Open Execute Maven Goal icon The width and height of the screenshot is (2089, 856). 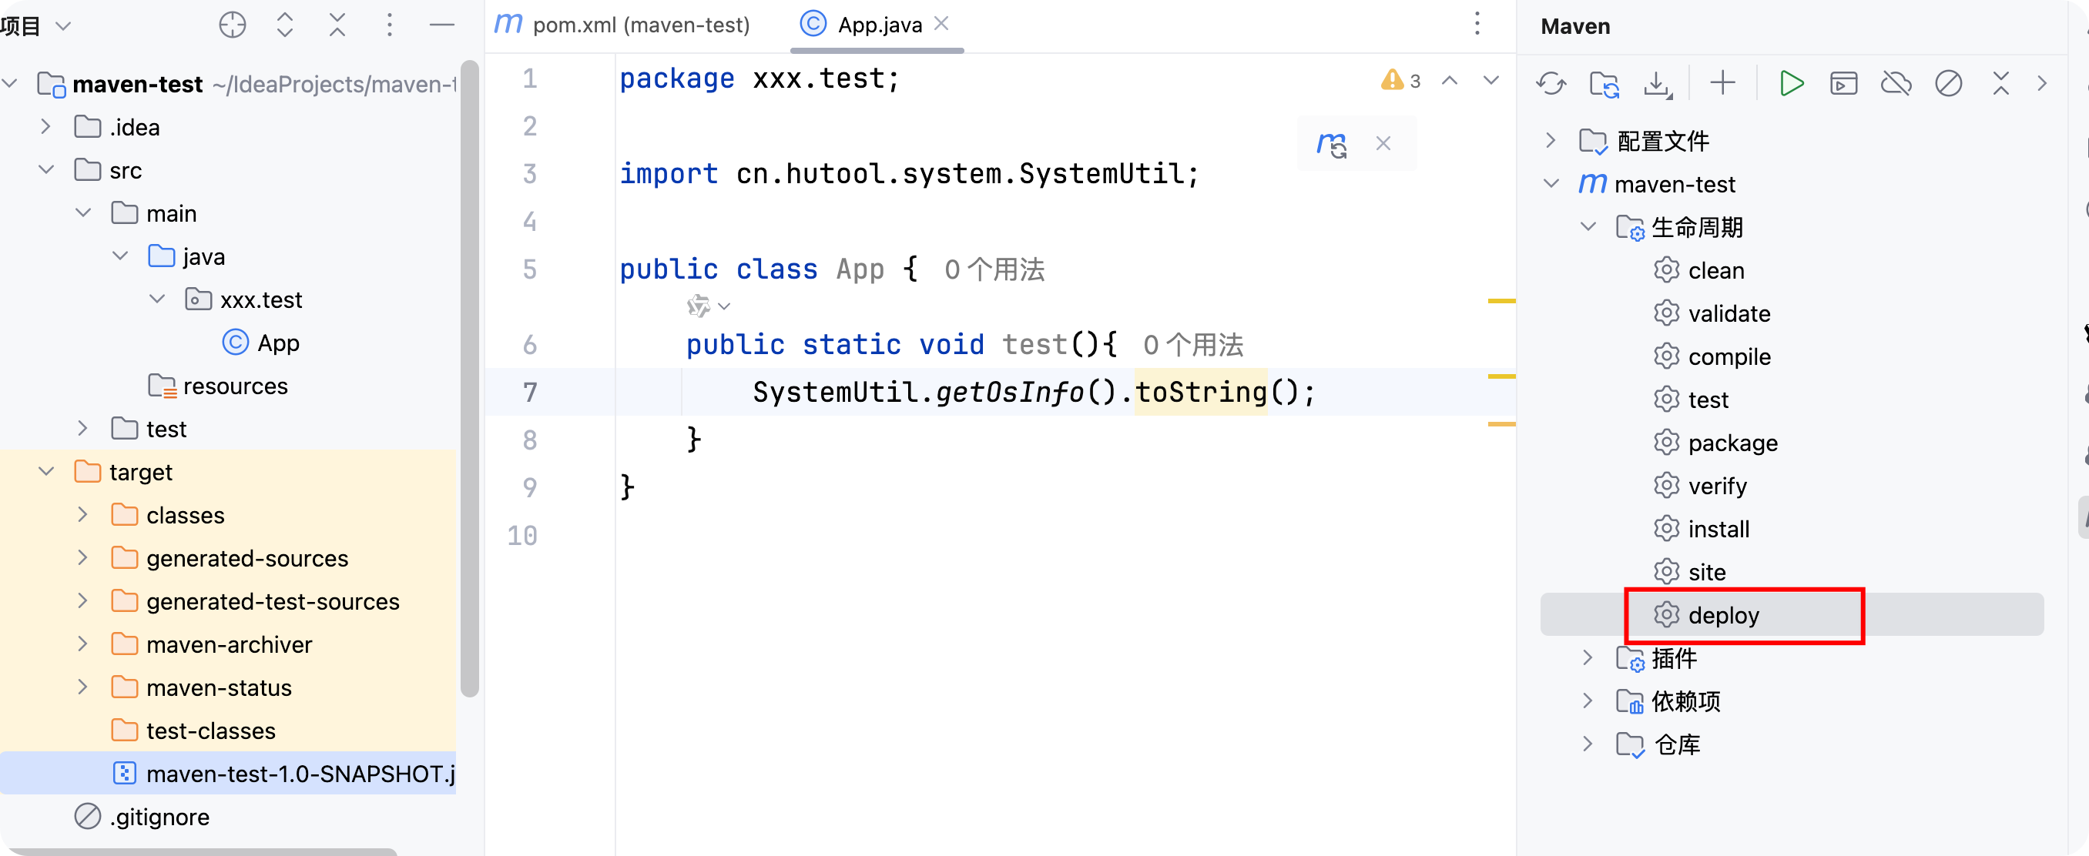[1843, 83]
